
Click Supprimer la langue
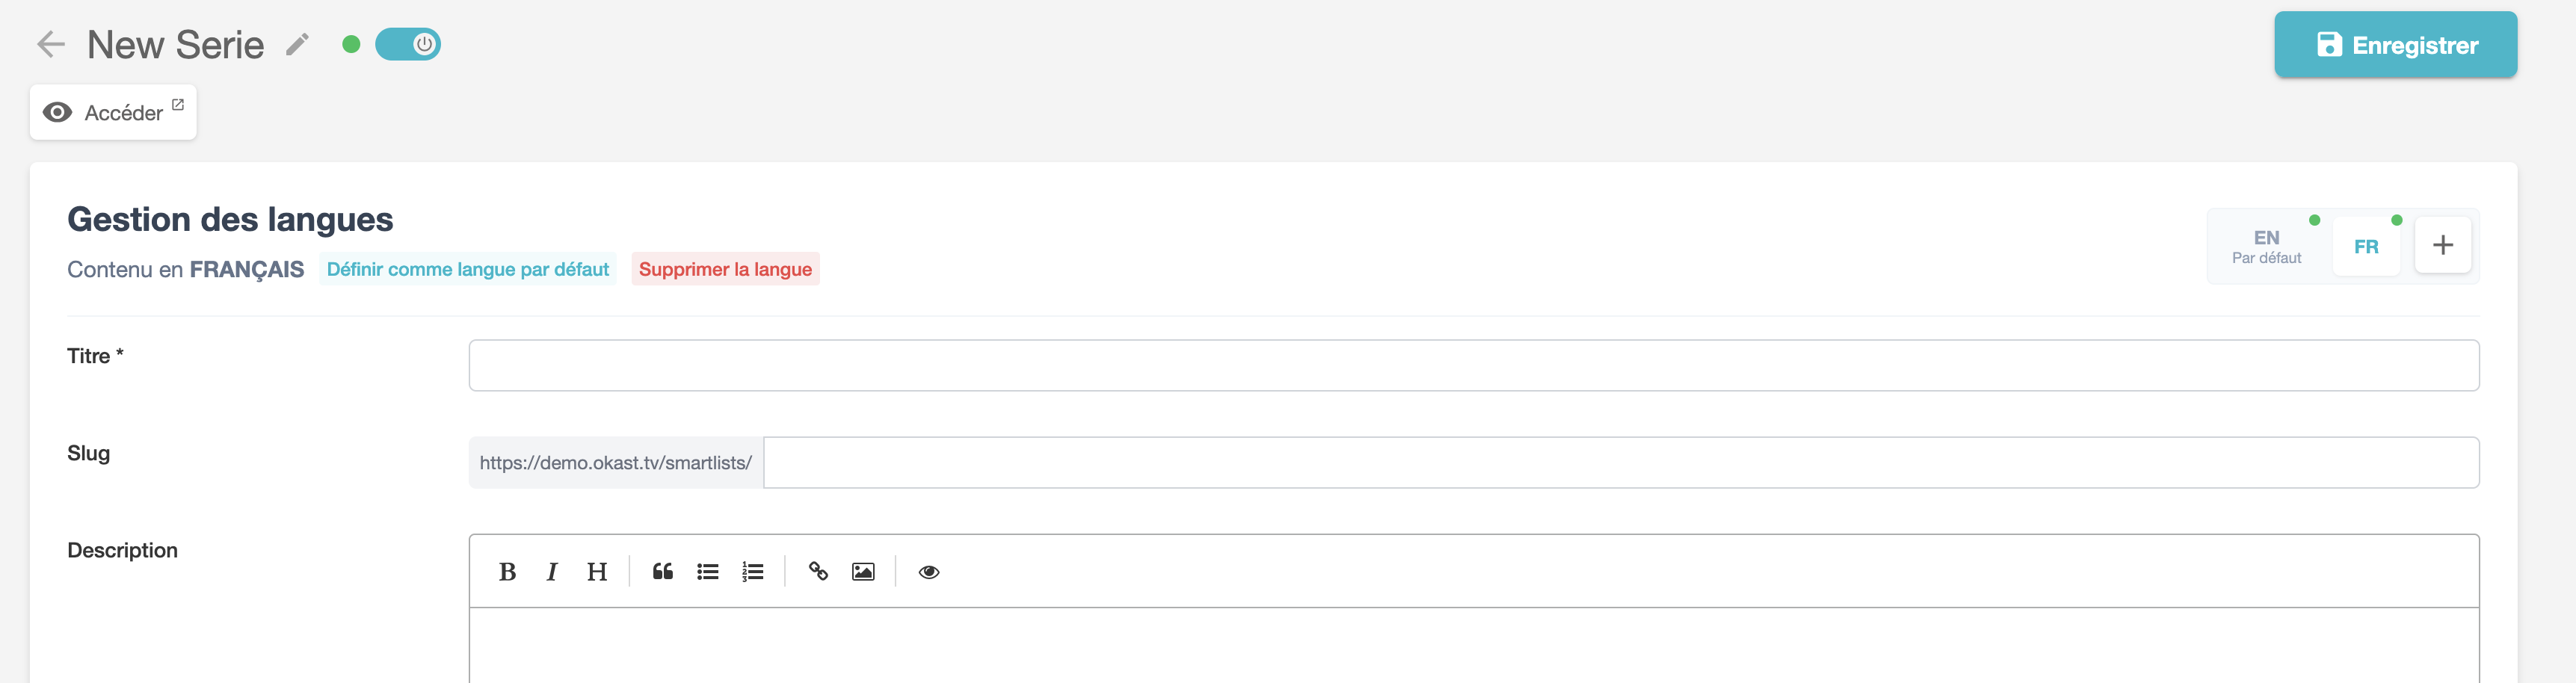(725, 269)
